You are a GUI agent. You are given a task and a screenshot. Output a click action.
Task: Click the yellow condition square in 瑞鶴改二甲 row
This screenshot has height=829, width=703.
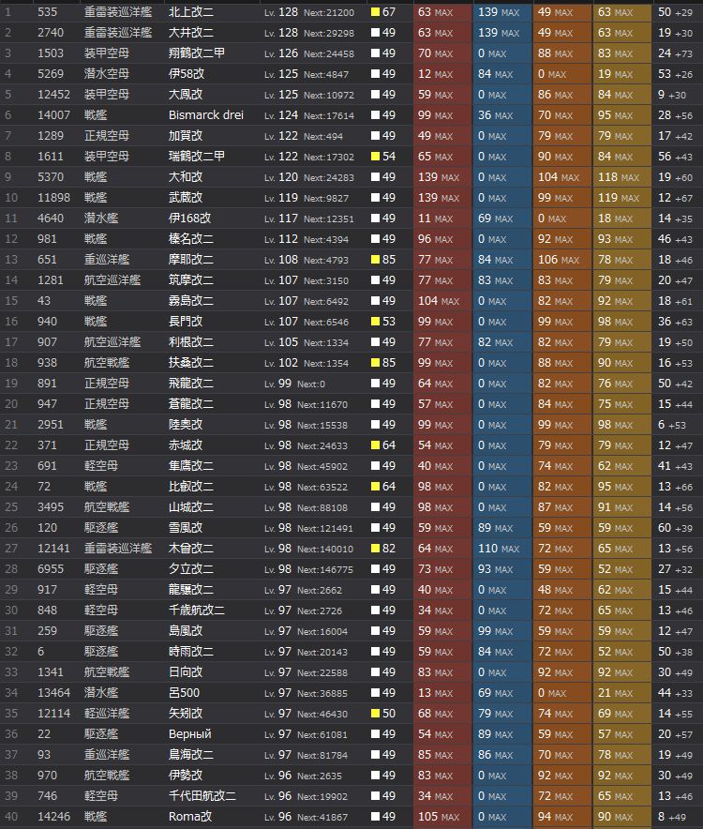pyautogui.click(x=375, y=157)
